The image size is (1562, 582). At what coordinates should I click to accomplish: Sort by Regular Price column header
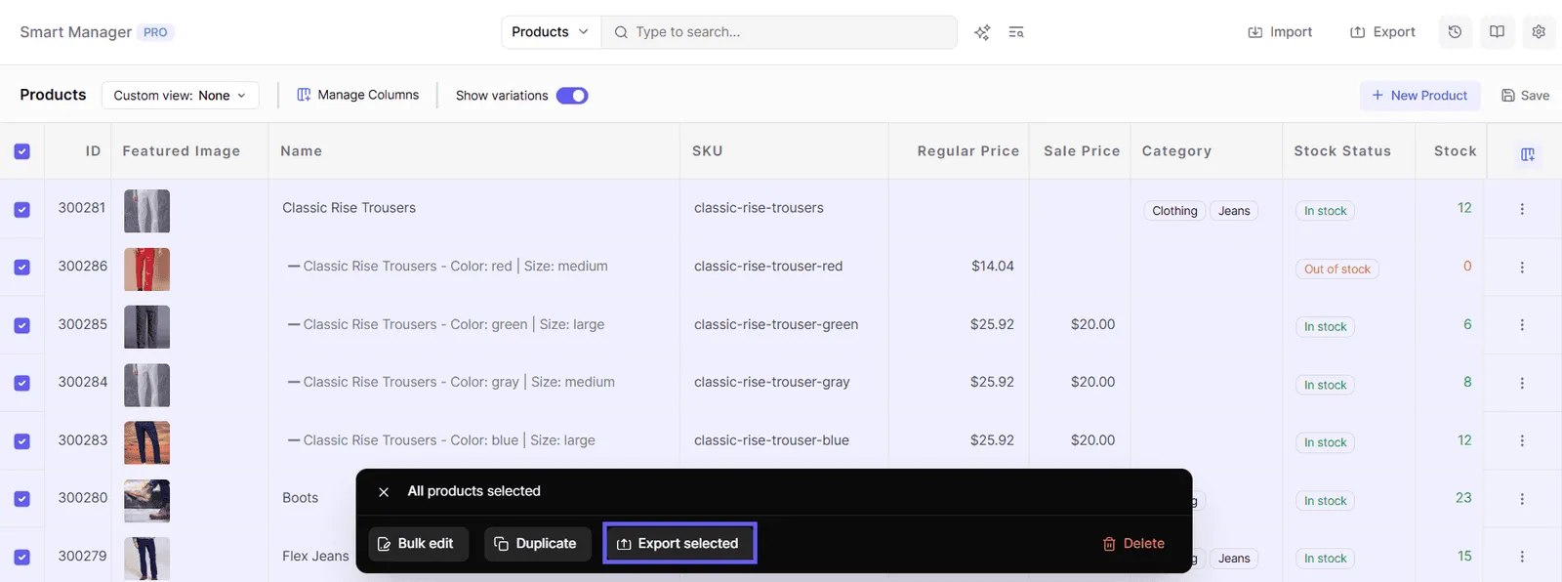click(968, 151)
